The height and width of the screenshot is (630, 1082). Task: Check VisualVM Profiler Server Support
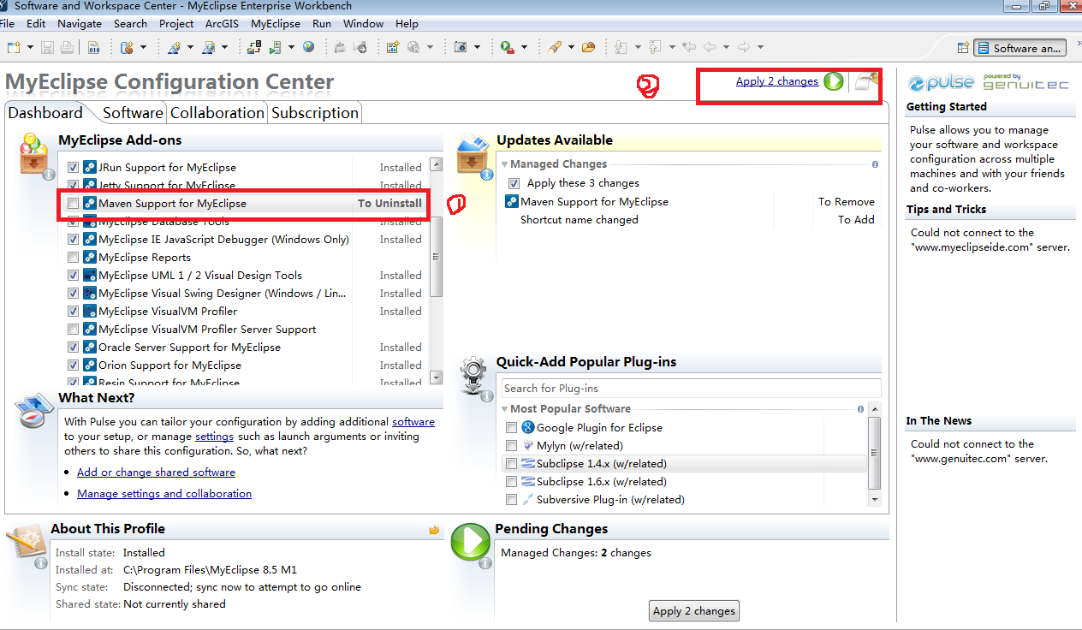tap(73, 330)
